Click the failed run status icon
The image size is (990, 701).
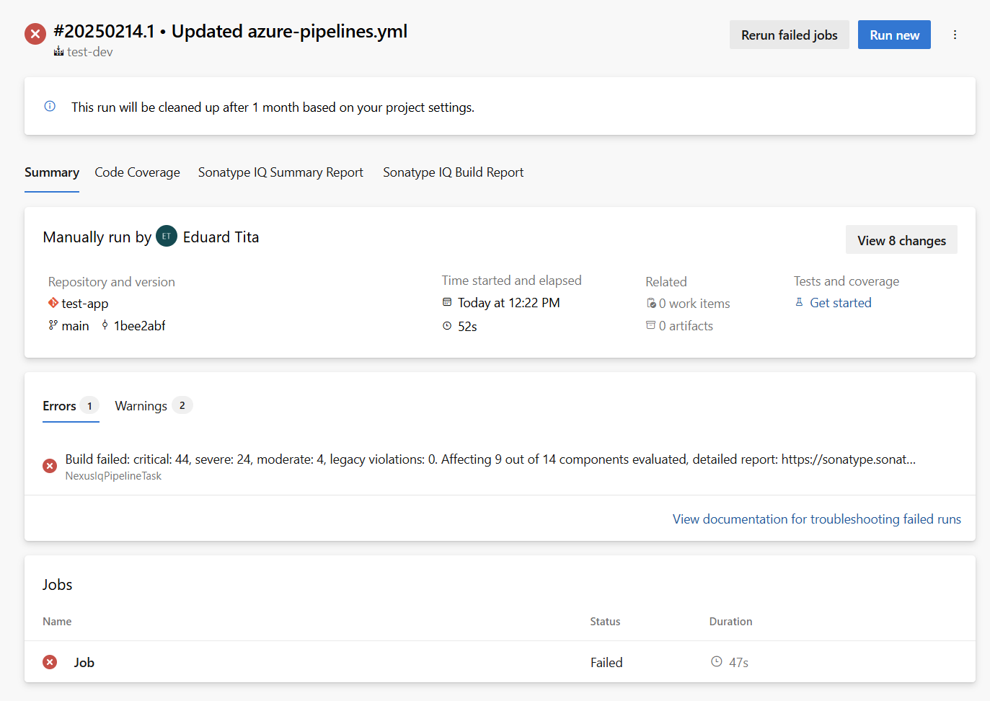pos(35,33)
